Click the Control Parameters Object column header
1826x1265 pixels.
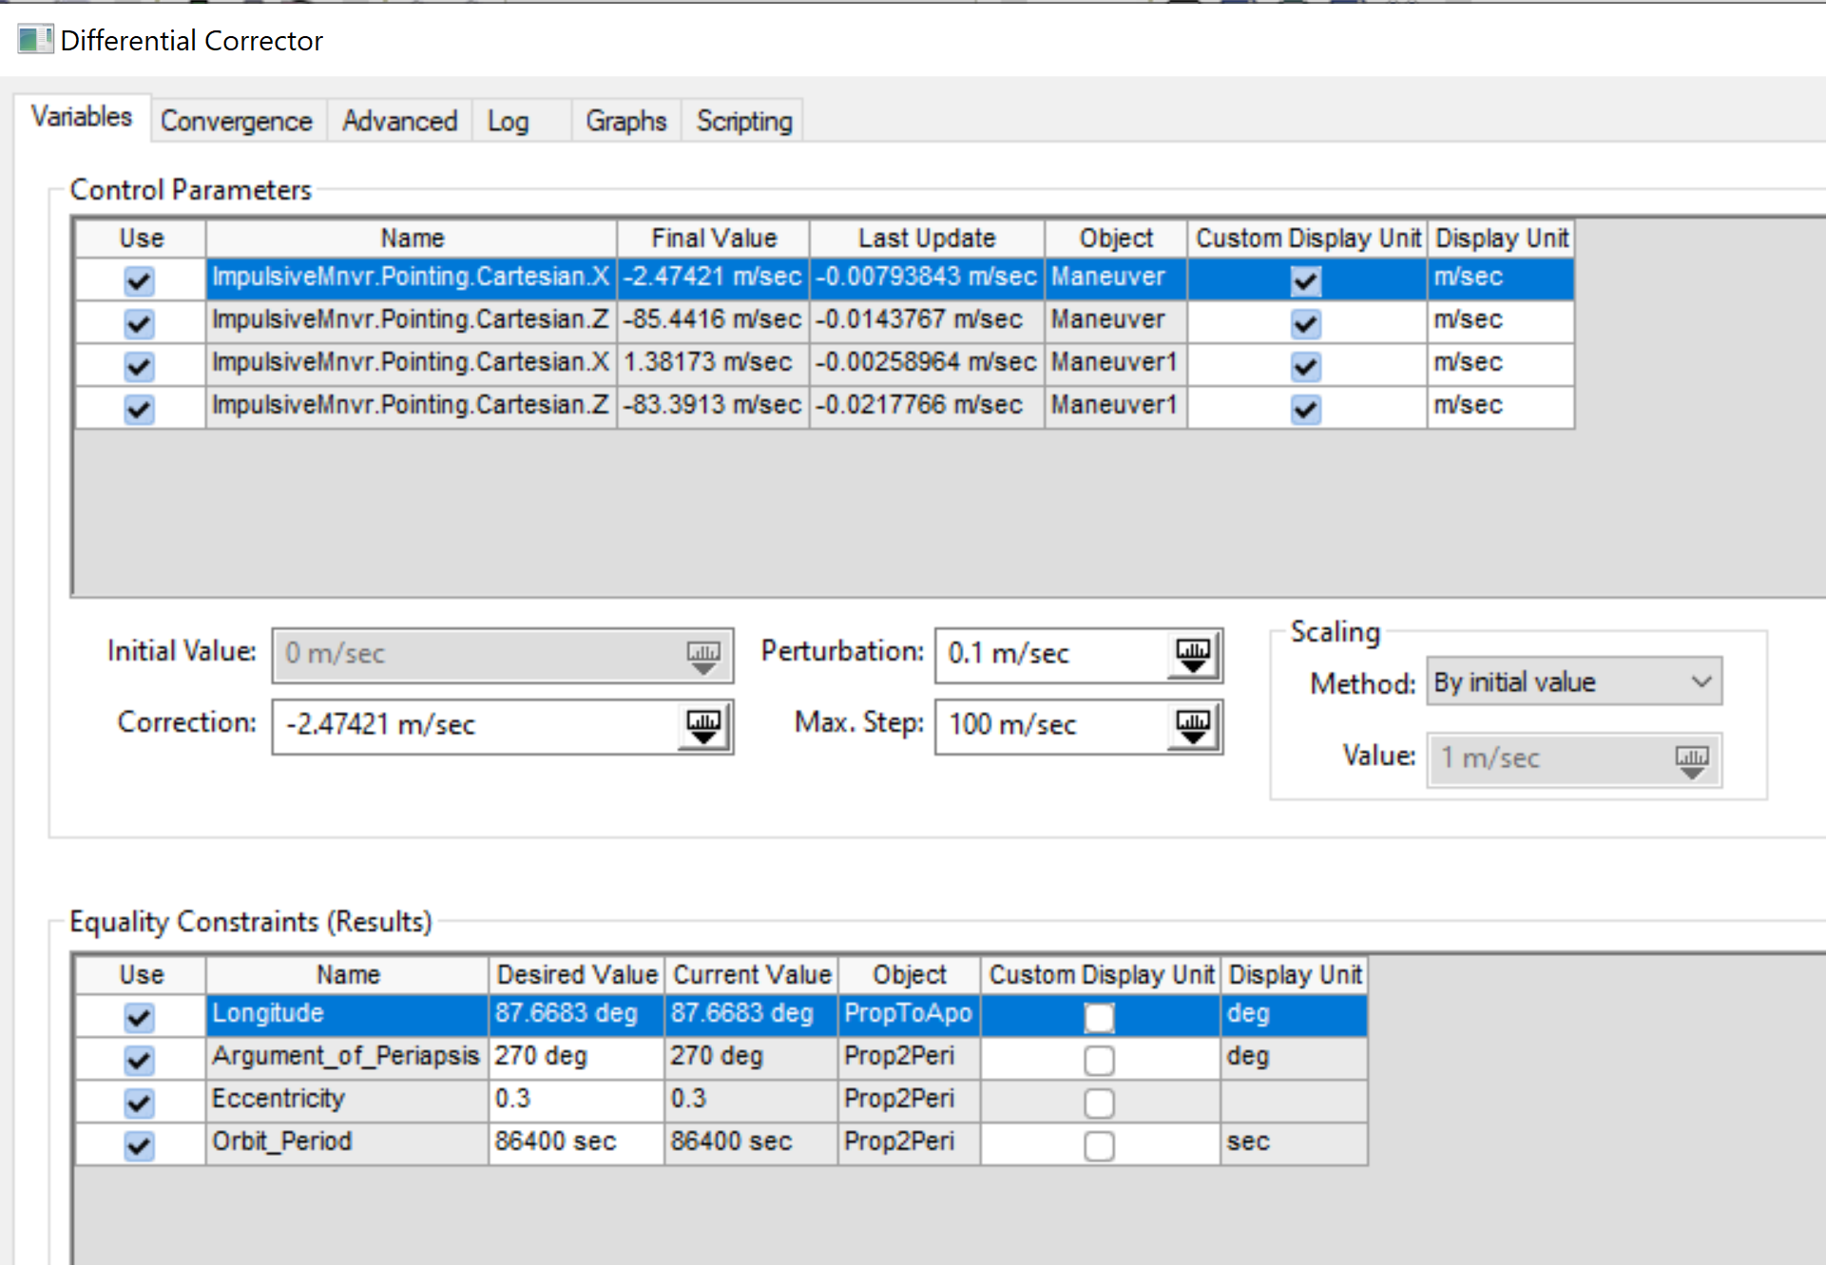tap(1116, 238)
